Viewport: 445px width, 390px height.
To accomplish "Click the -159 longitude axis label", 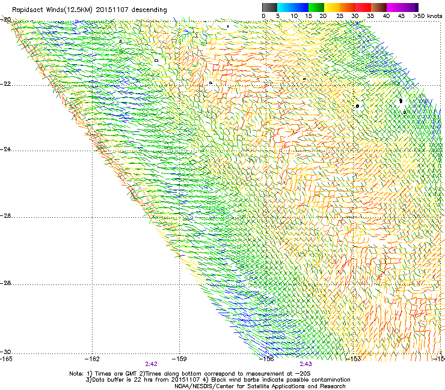I will (x=179, y=359).
